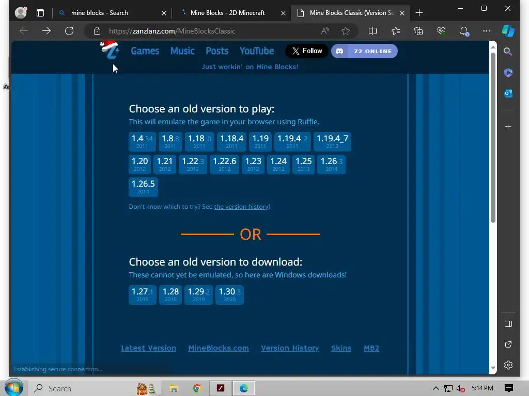View site information lock icon
529x396 pixels.
pyautogui.click(x=97, y=31)
